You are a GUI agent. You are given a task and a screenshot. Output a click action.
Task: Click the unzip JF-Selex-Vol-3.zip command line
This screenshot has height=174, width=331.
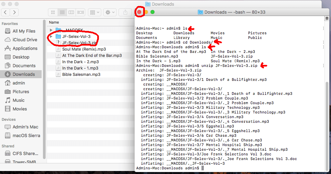pyautogui.click(x=197, y=66)
